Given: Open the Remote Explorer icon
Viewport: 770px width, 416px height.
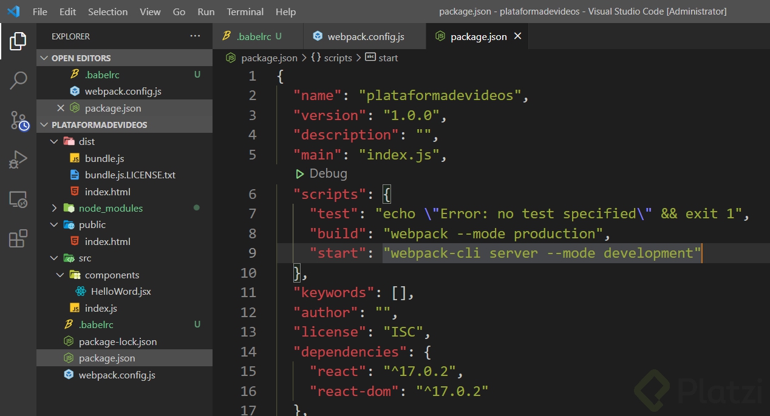Looking at the screenshot, I should click(x=18, y=199).
